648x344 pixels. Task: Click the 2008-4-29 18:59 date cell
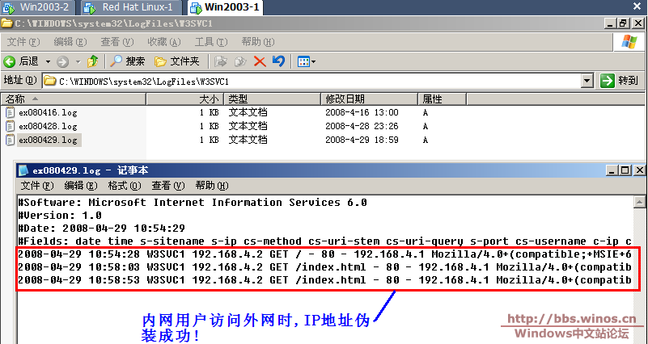(362, 140)
